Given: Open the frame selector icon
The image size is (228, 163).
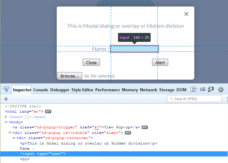Looking at the screenshot, I should (193, 89).
